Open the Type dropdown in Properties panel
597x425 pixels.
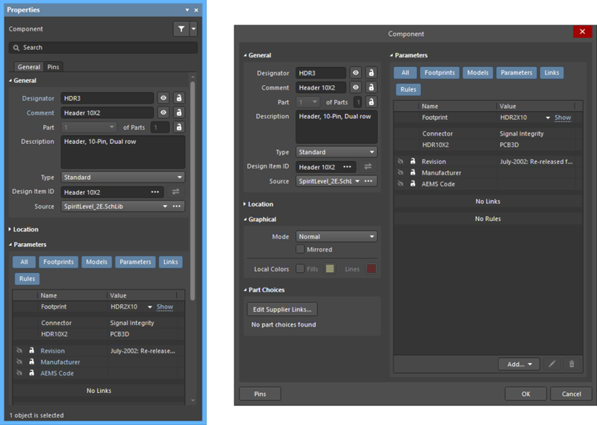[x=122, y=177]
